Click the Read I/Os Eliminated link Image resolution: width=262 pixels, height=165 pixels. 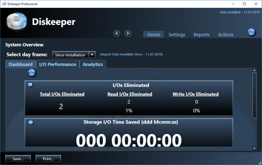[130, 94]
